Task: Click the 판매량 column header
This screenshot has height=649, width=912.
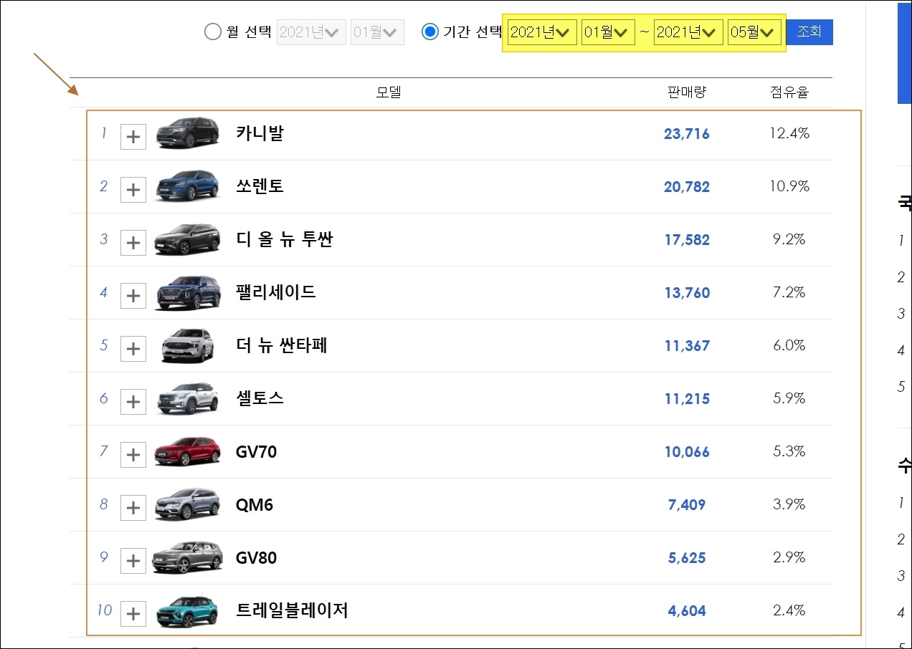Action: click(687, 92)
